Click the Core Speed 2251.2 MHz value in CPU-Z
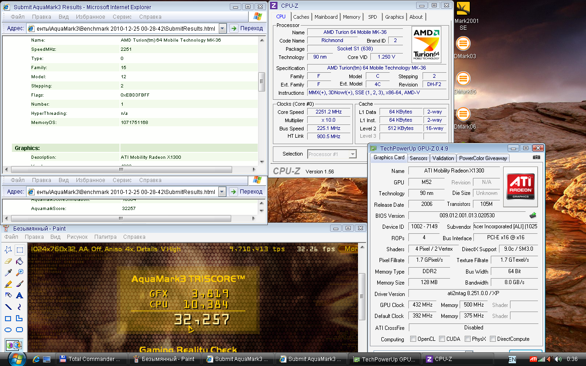Image resolution: width=586 pixels, height=366 pixels. pos(329,112)
